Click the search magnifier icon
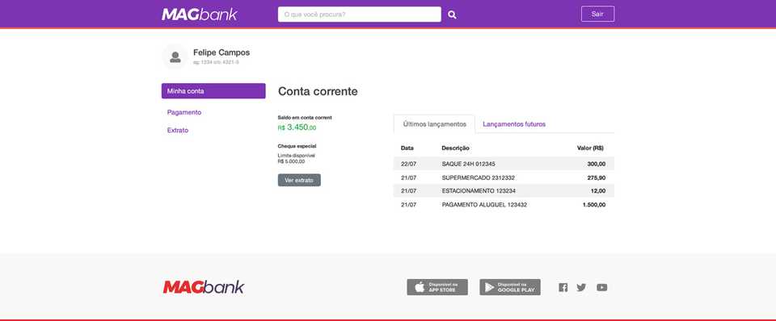The width and height of the screenshot is (776, 321). (x=452, y=15)
